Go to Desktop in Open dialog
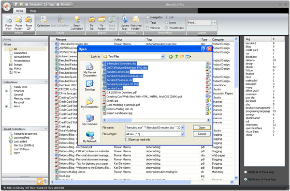 pos(90,85)
